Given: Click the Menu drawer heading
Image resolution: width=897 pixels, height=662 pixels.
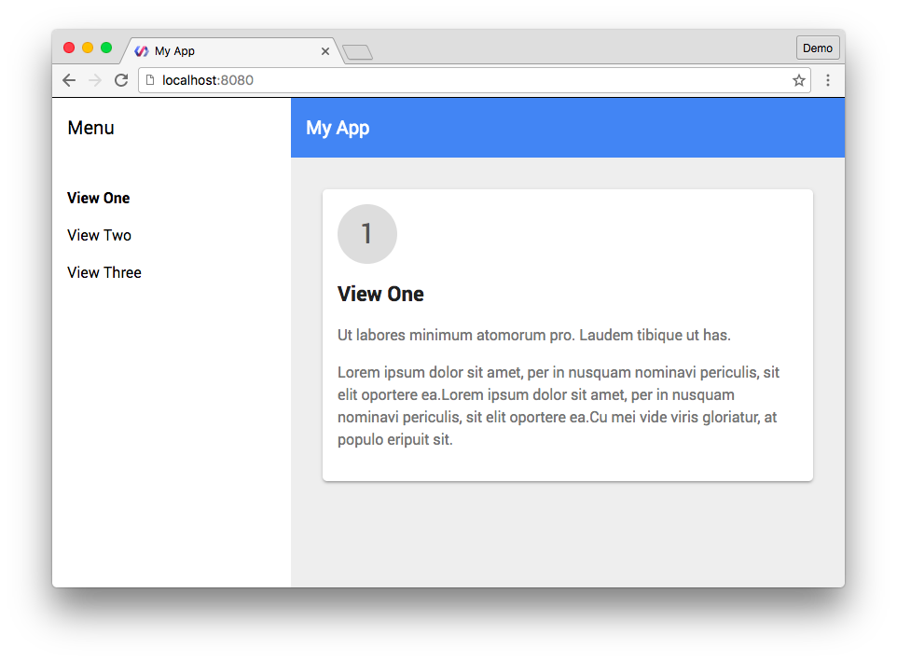Looking at the screenshot, I should click(91, 128).
